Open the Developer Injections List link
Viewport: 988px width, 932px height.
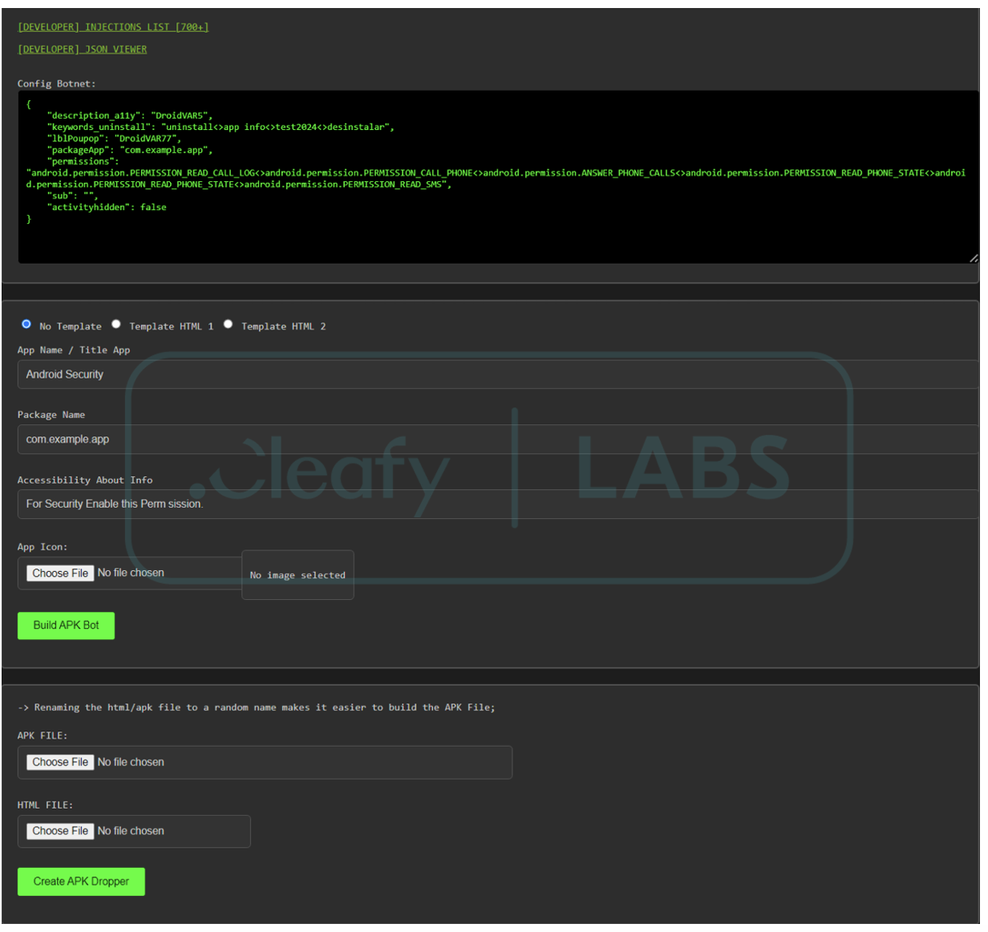[x=113, y=27]
